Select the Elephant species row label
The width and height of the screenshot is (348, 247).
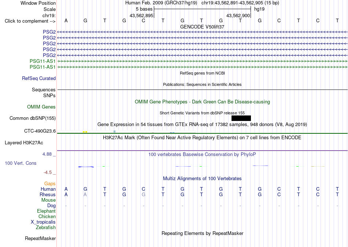(x=47, y=211)
